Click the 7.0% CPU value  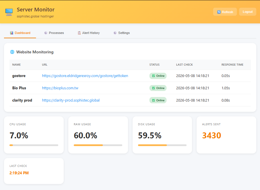click(x=19, y=136)
